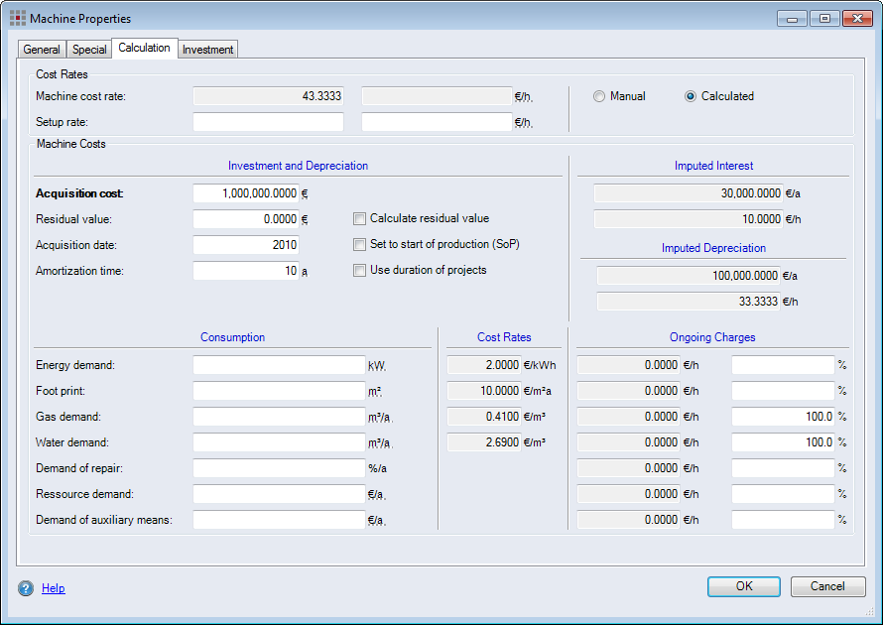Viewport: 883px width, 625px height.
Task: Check Set to start of production (SoP)
Action: pyautogui.click(x=359, y=244)
